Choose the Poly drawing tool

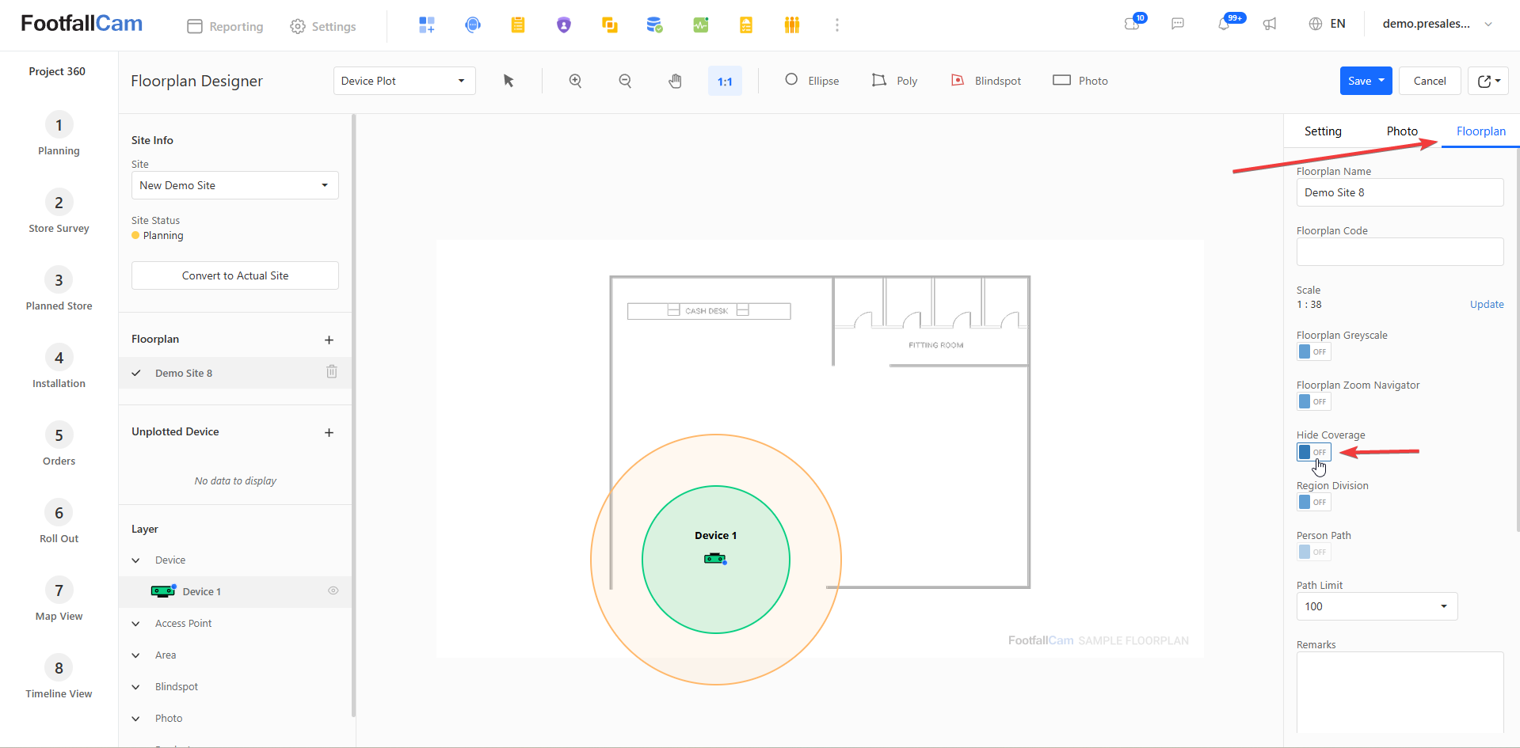point(895,81)
